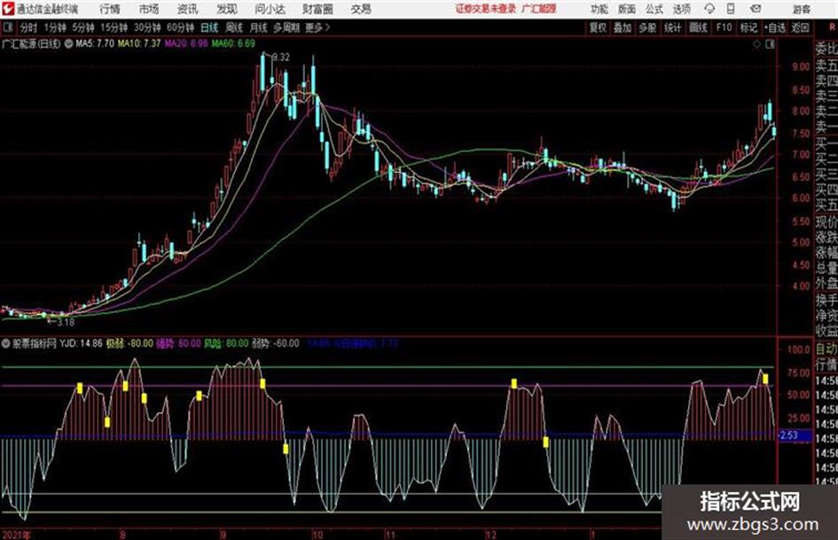
Task: Open the 版面 menu
Action: pos(626,9)
